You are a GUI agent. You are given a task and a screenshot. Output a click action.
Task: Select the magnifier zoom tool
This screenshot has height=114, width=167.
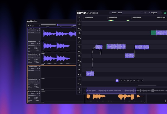tap(138, 81)
